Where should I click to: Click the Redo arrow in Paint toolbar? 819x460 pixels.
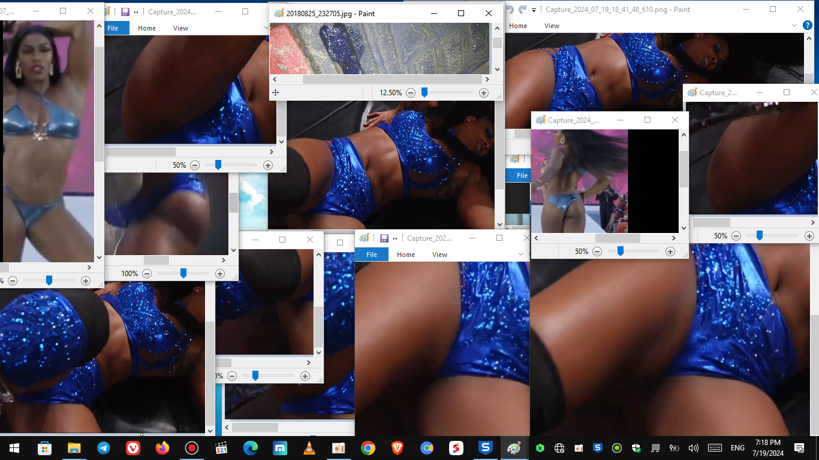523,10
